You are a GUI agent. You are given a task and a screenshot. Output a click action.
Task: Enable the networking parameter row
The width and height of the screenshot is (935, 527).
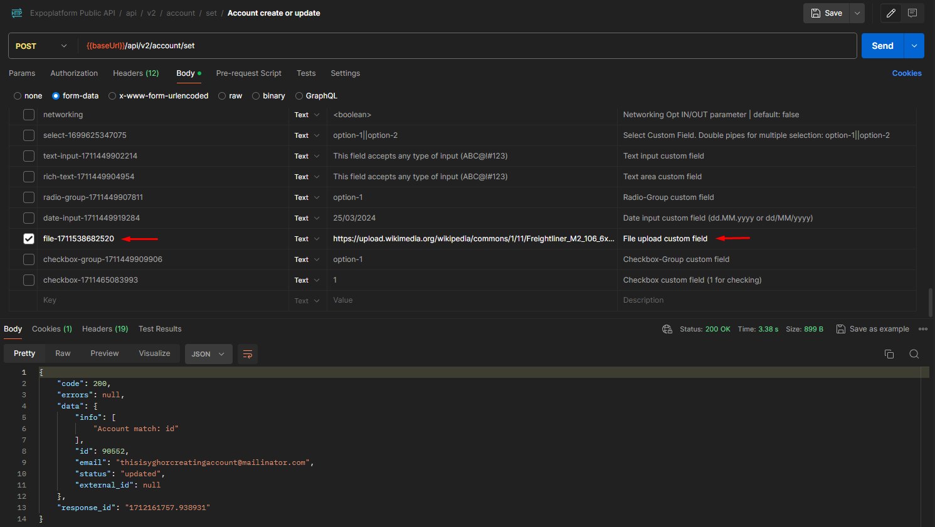coord(28,114)
